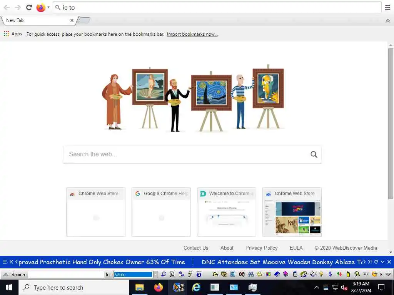Click the circled 'a' toolbar icon
The width and height of the screenshot is (394, 295).
pyautogui.click(x=199, y=274)
